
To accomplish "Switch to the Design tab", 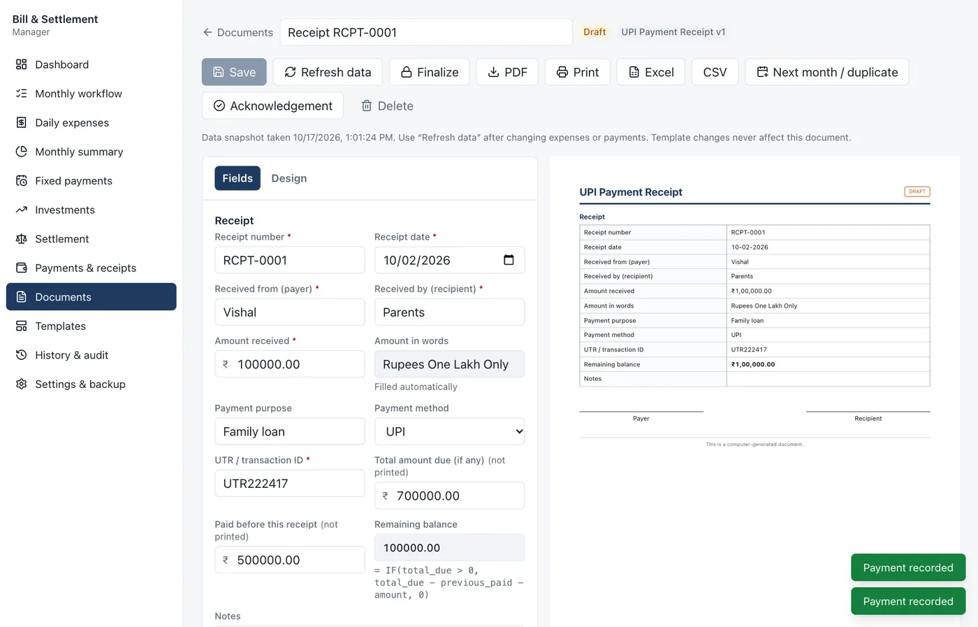I will (x=289, y=178).
